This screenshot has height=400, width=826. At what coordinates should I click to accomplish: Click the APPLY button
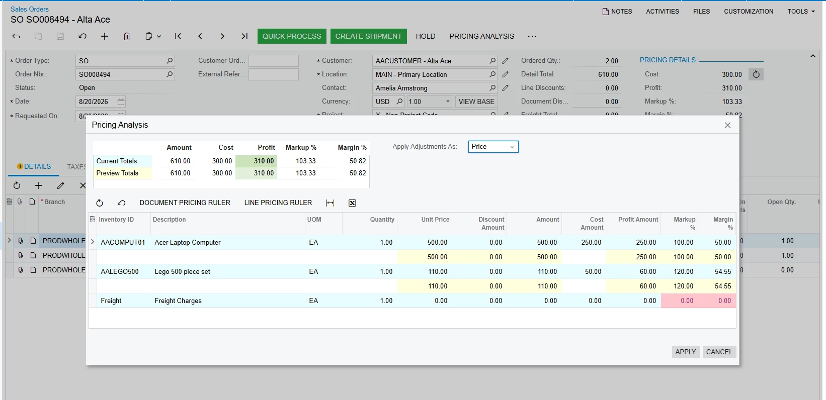point(686,352)
